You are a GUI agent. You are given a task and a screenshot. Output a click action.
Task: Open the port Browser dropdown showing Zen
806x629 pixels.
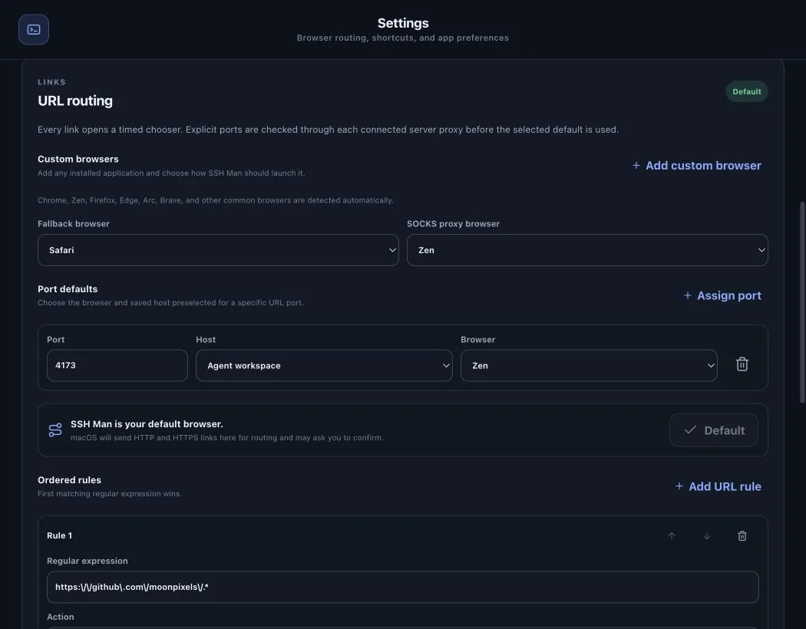click(589, 366)
